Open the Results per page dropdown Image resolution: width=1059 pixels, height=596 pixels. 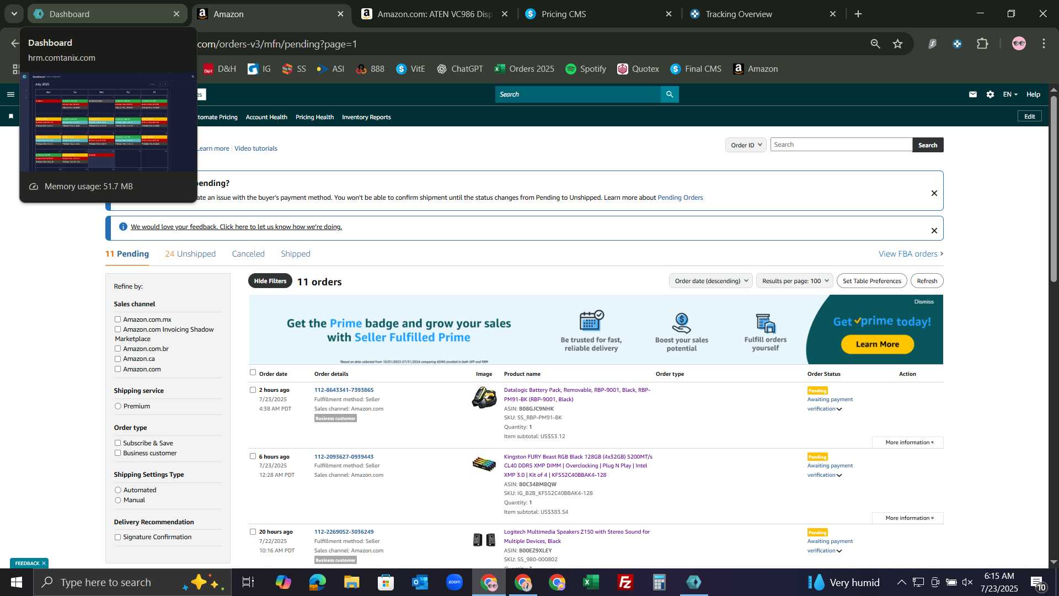(794, 281)
